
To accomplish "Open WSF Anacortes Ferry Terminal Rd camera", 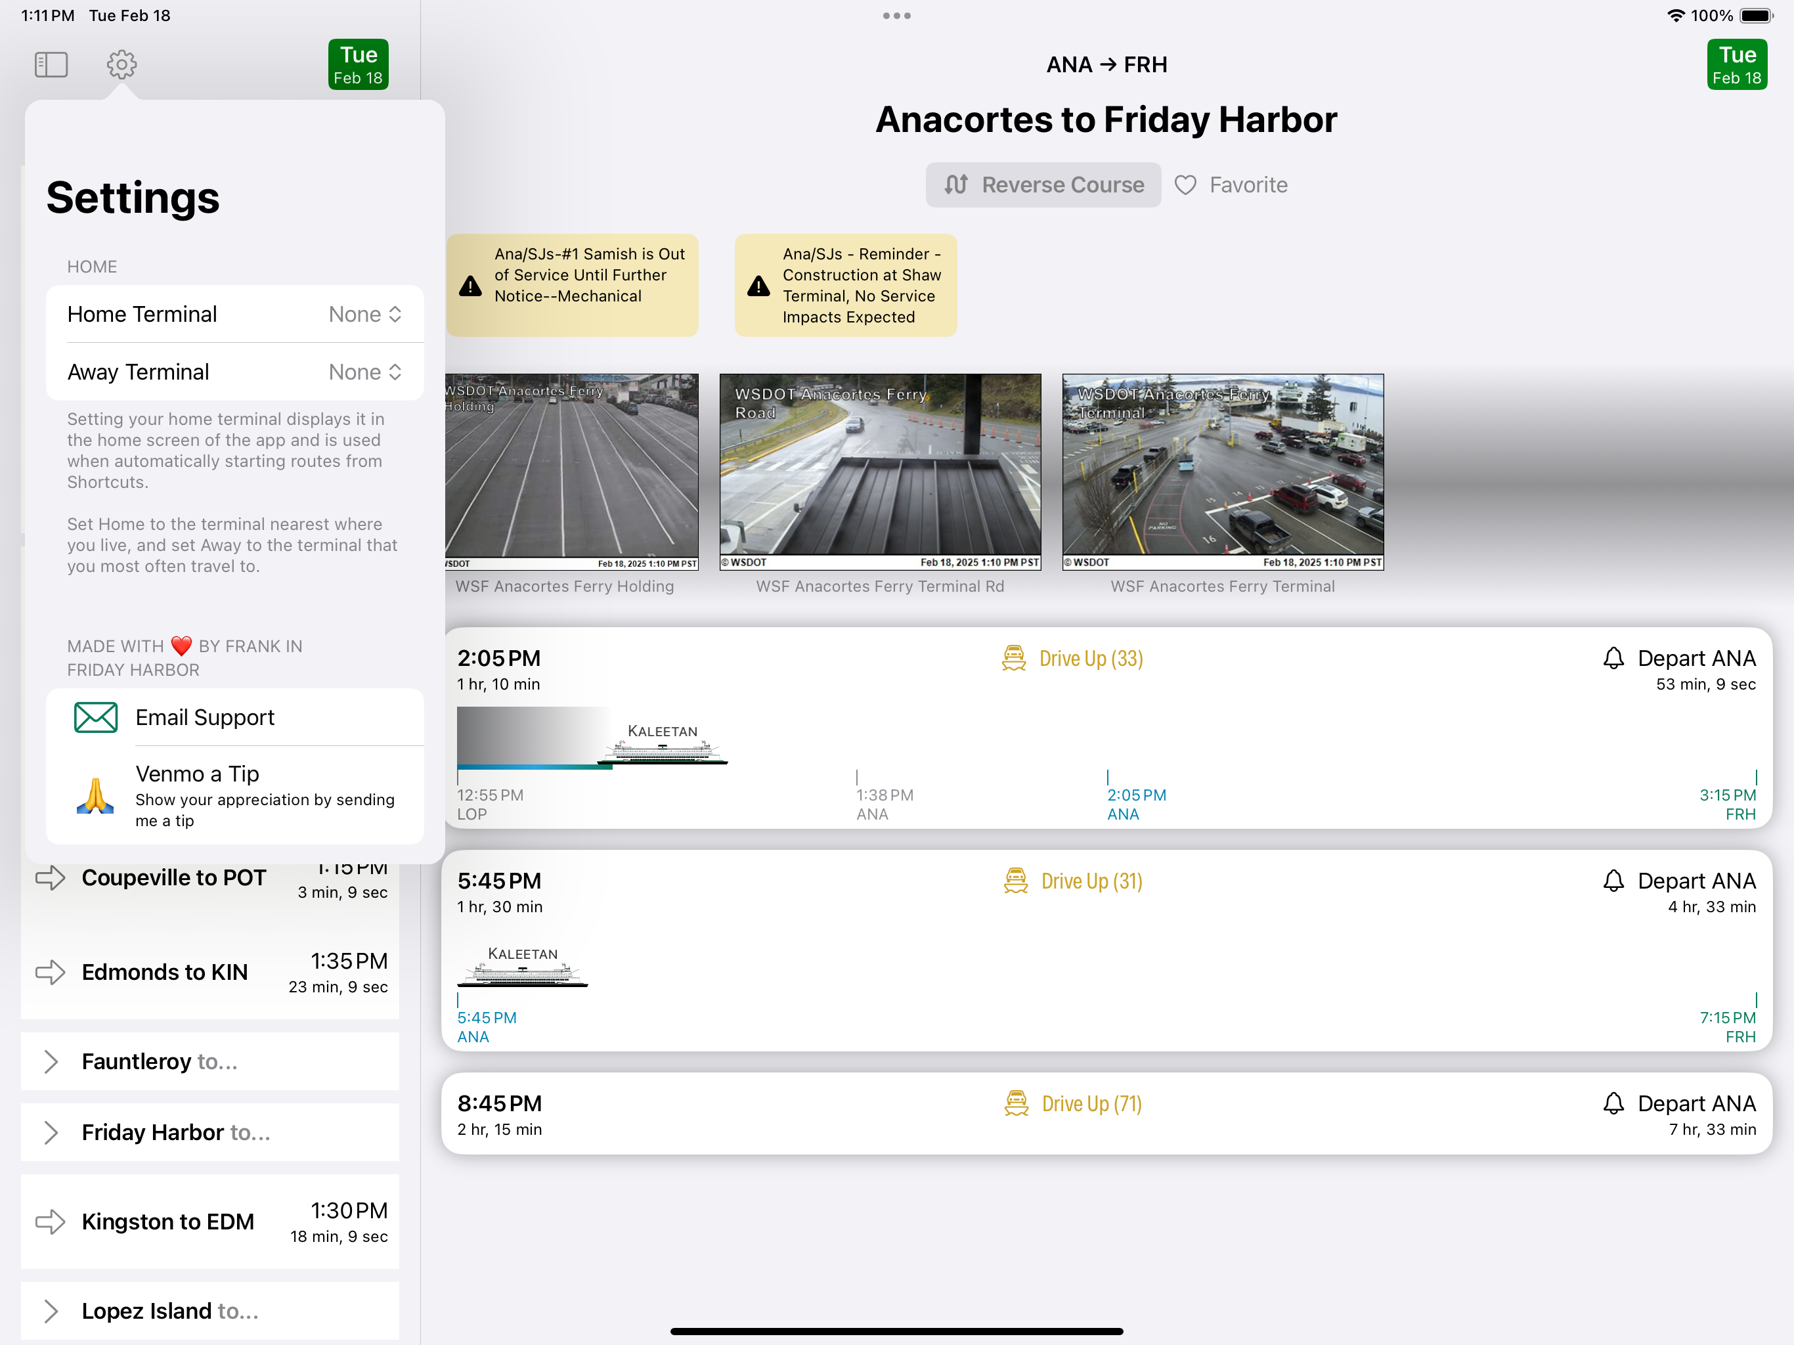I will tap(880, 472).
